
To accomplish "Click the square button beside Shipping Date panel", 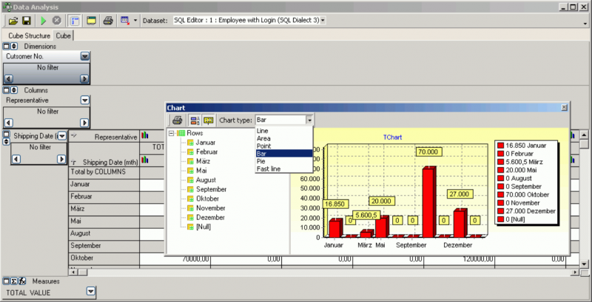I will 6,134.
